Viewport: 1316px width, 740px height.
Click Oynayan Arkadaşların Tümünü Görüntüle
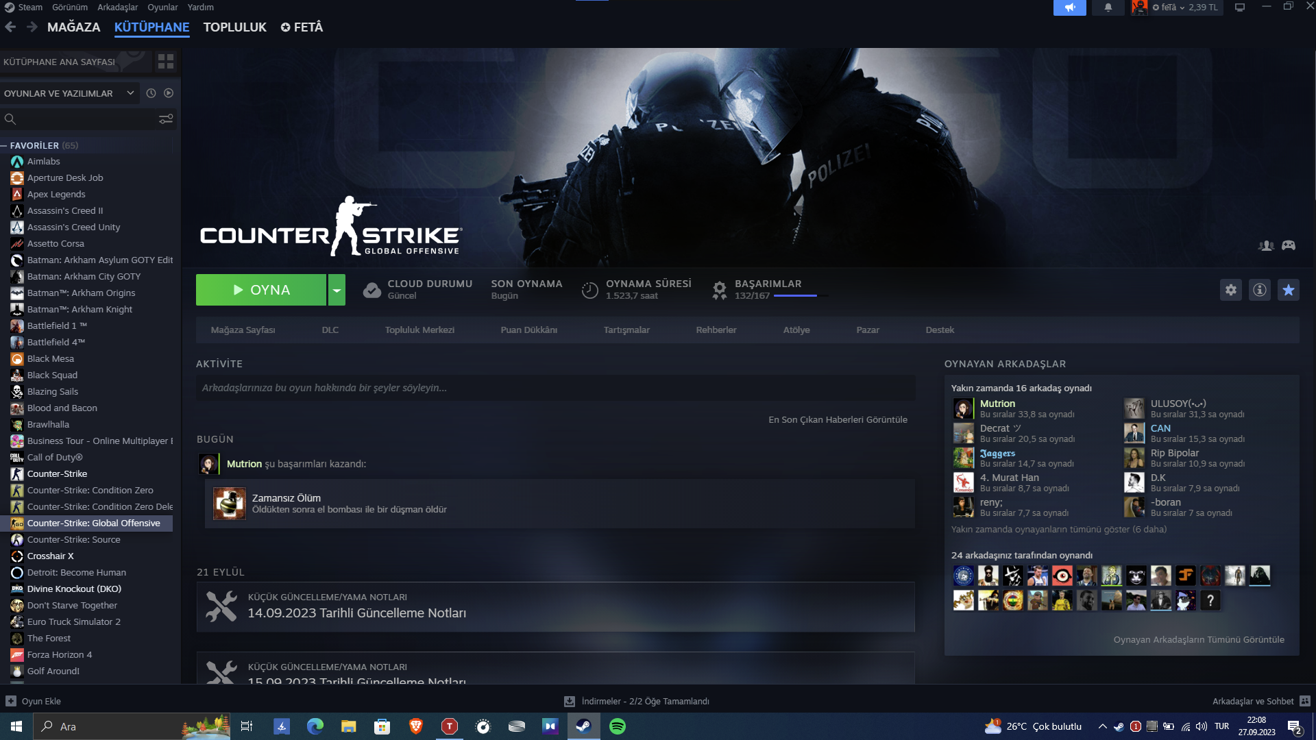pos(1199,640)
